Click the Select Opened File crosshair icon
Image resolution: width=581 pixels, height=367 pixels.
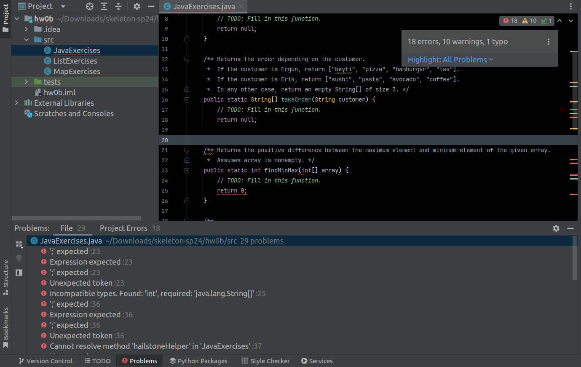coord(89,6)
